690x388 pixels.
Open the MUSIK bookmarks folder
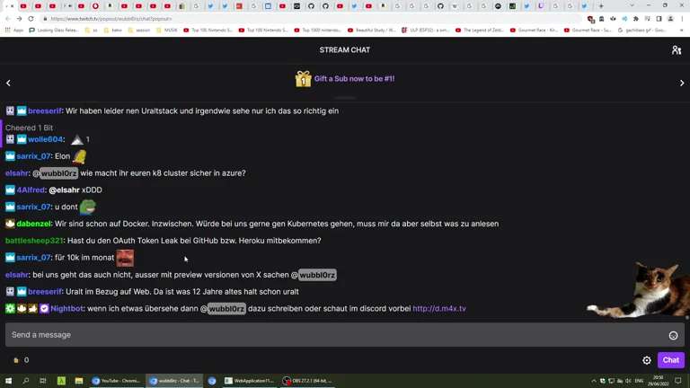click(x=167, y=31)
